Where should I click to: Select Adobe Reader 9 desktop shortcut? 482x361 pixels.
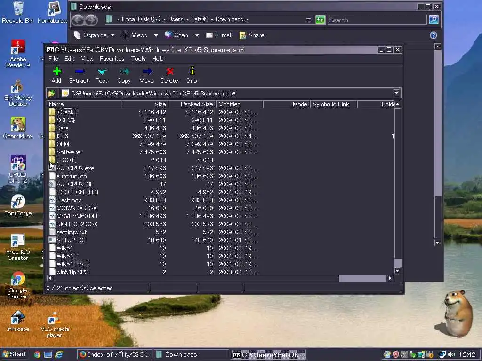18,54
